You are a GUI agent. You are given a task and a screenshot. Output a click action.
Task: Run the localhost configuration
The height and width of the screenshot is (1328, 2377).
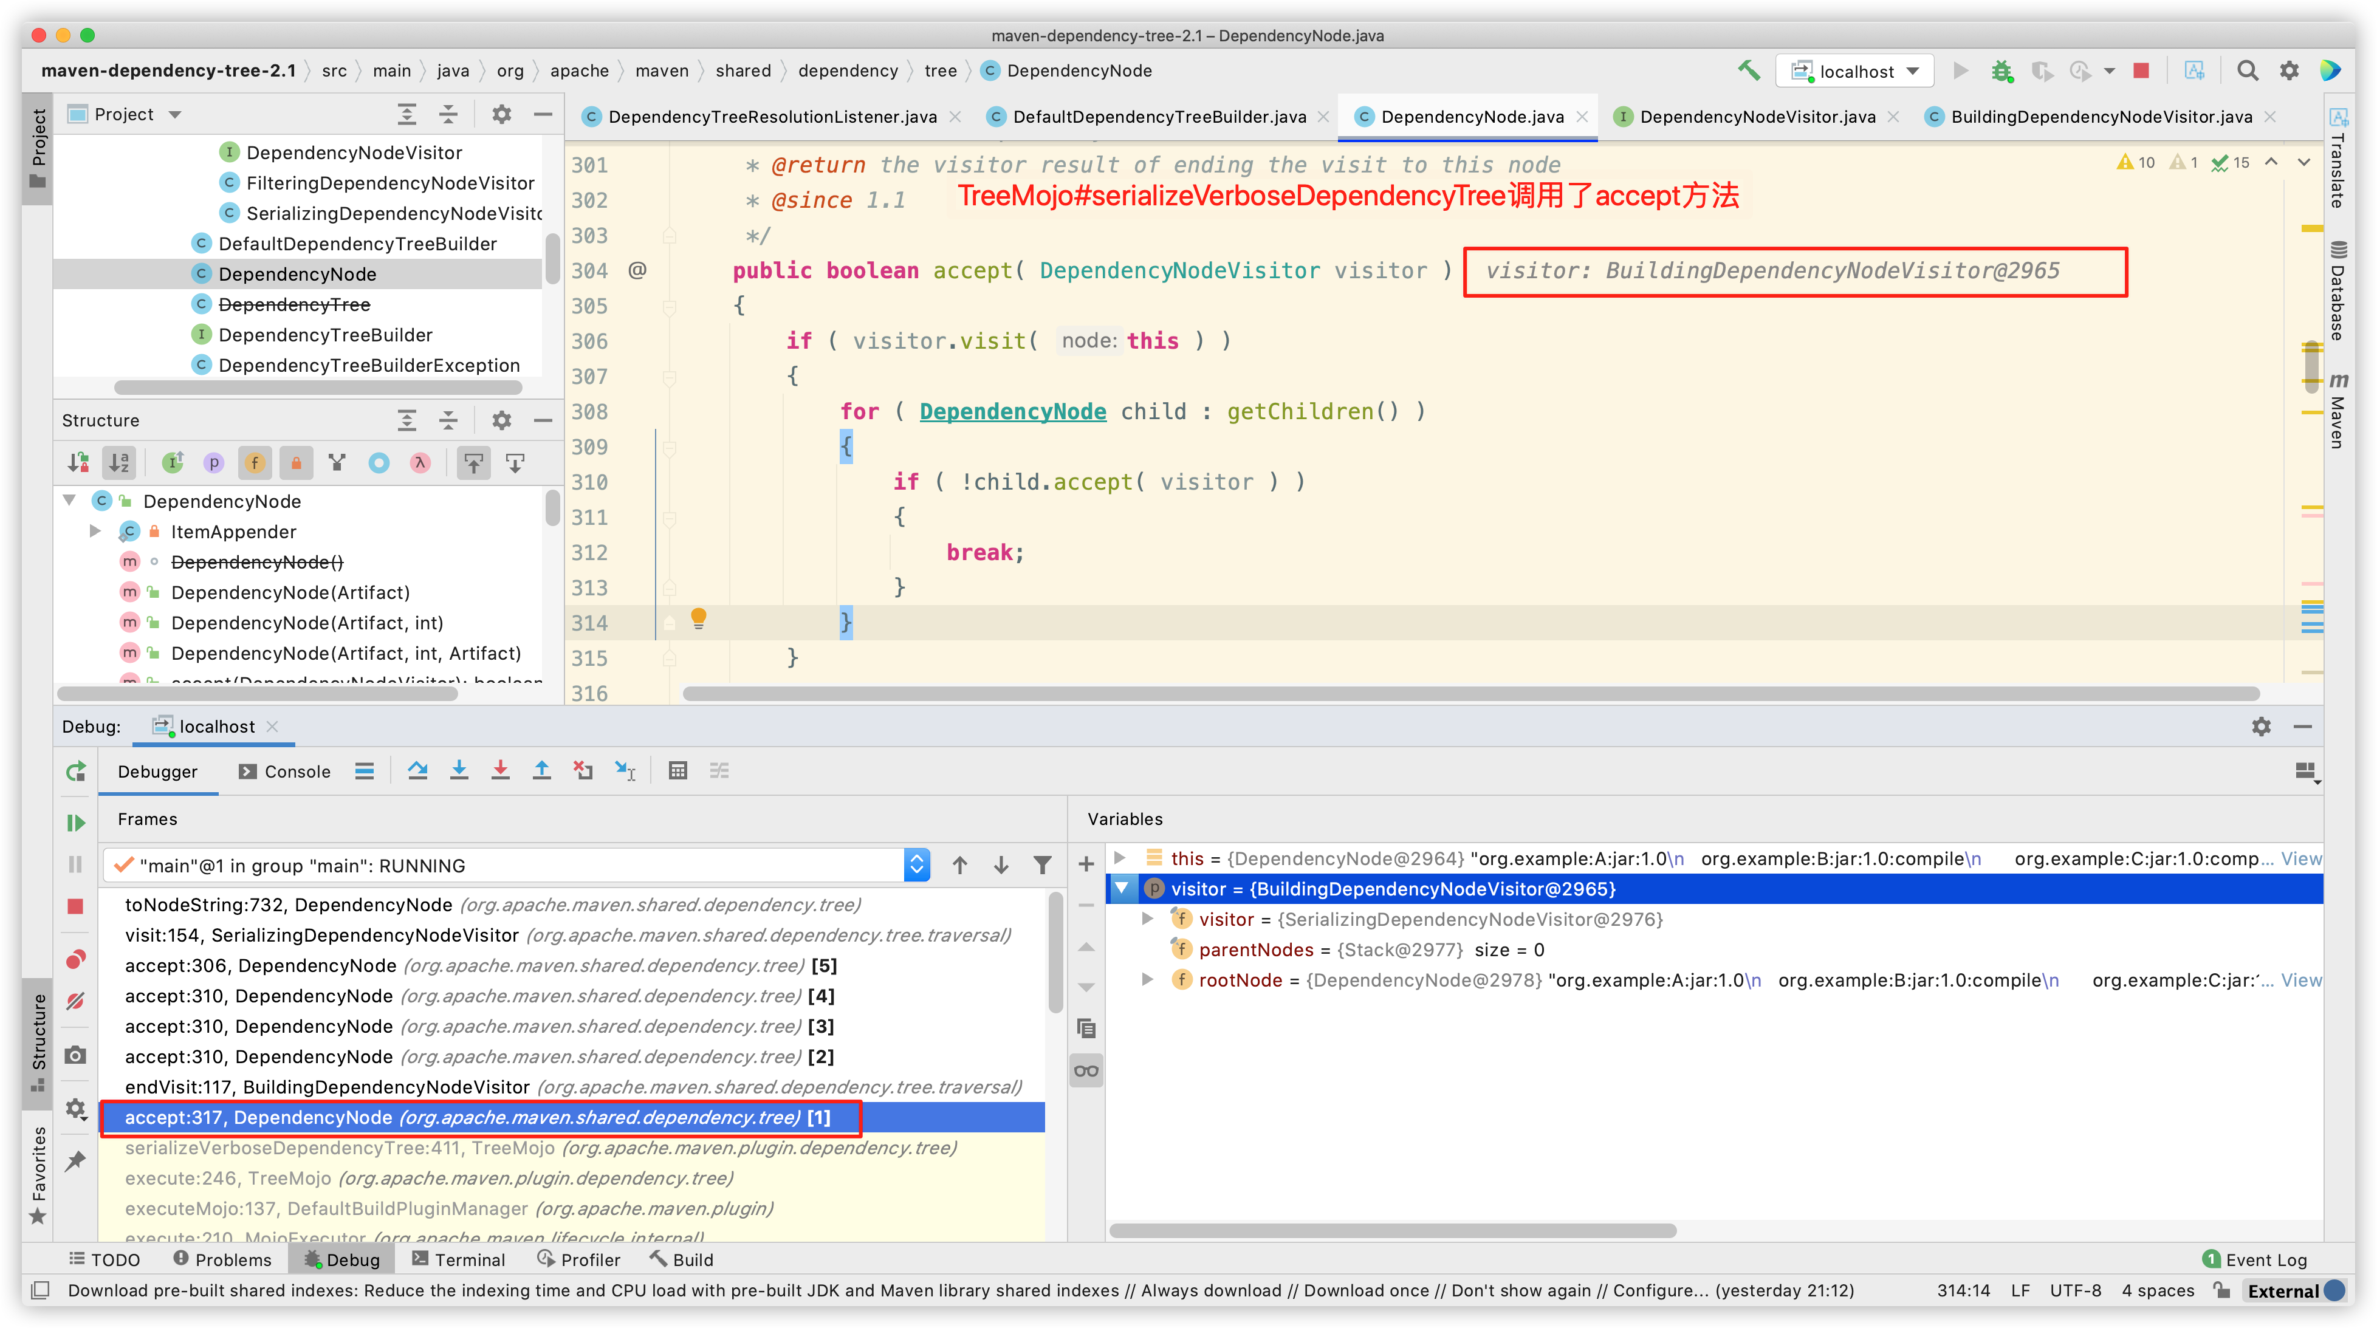point(1960,70)
